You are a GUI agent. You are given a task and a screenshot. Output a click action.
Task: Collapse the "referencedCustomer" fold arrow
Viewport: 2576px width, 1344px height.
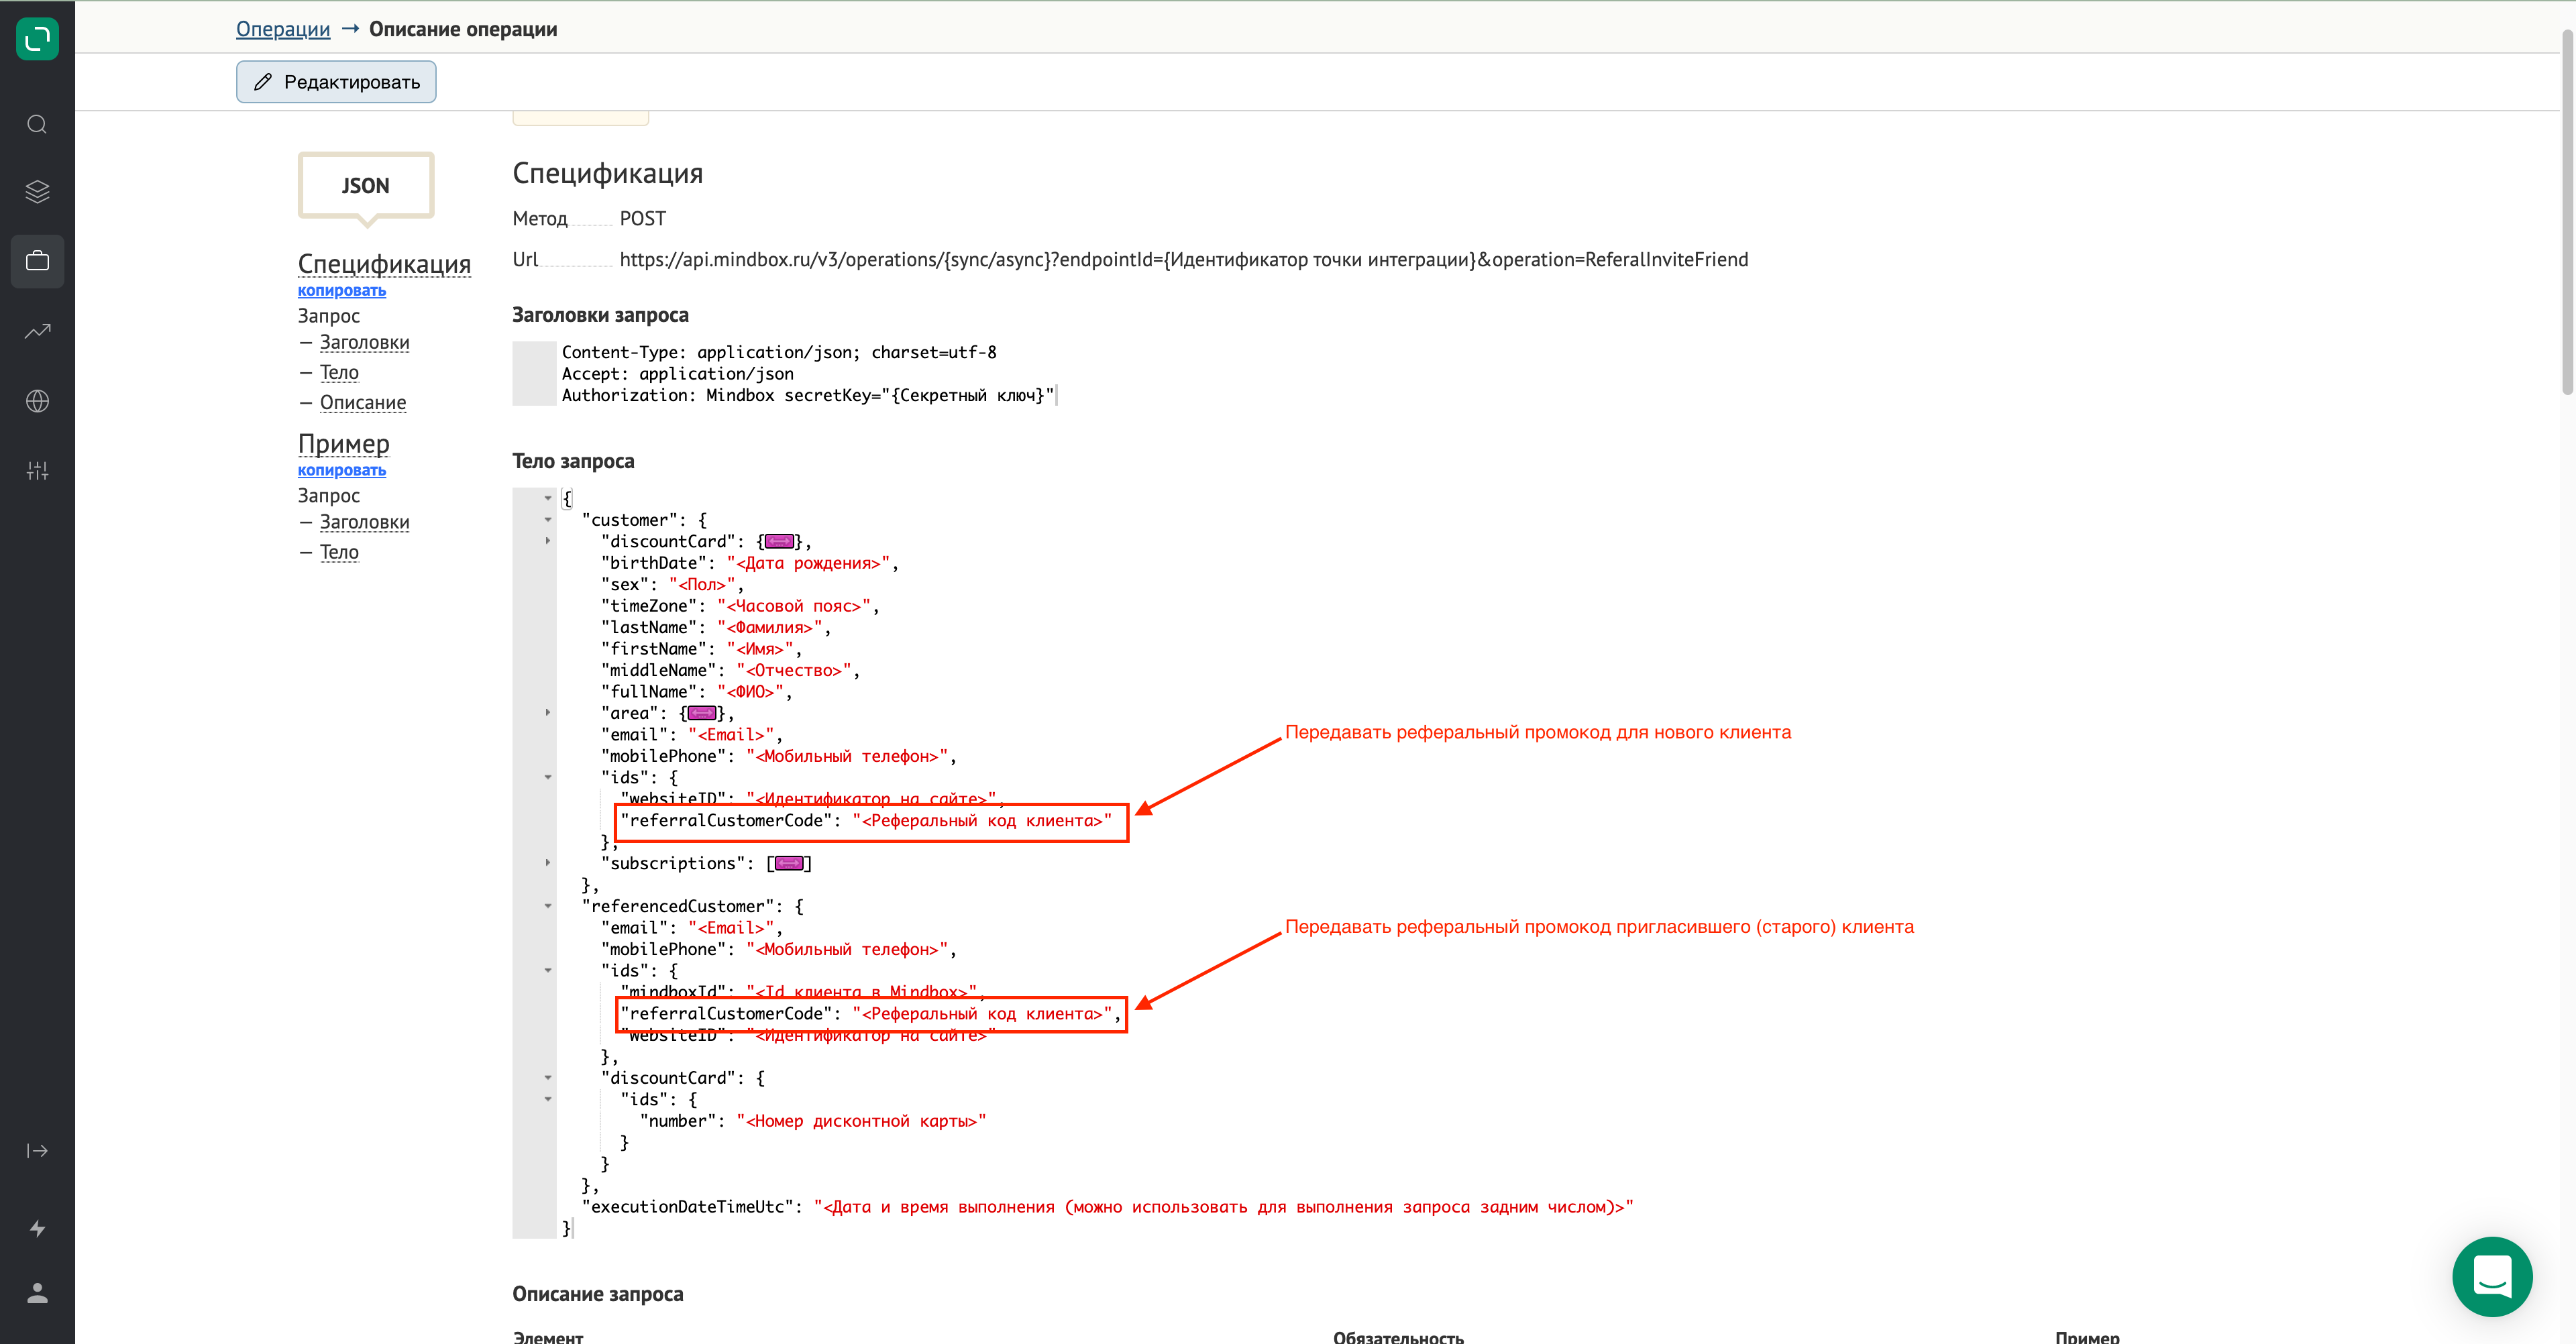(x=548, y=906)
